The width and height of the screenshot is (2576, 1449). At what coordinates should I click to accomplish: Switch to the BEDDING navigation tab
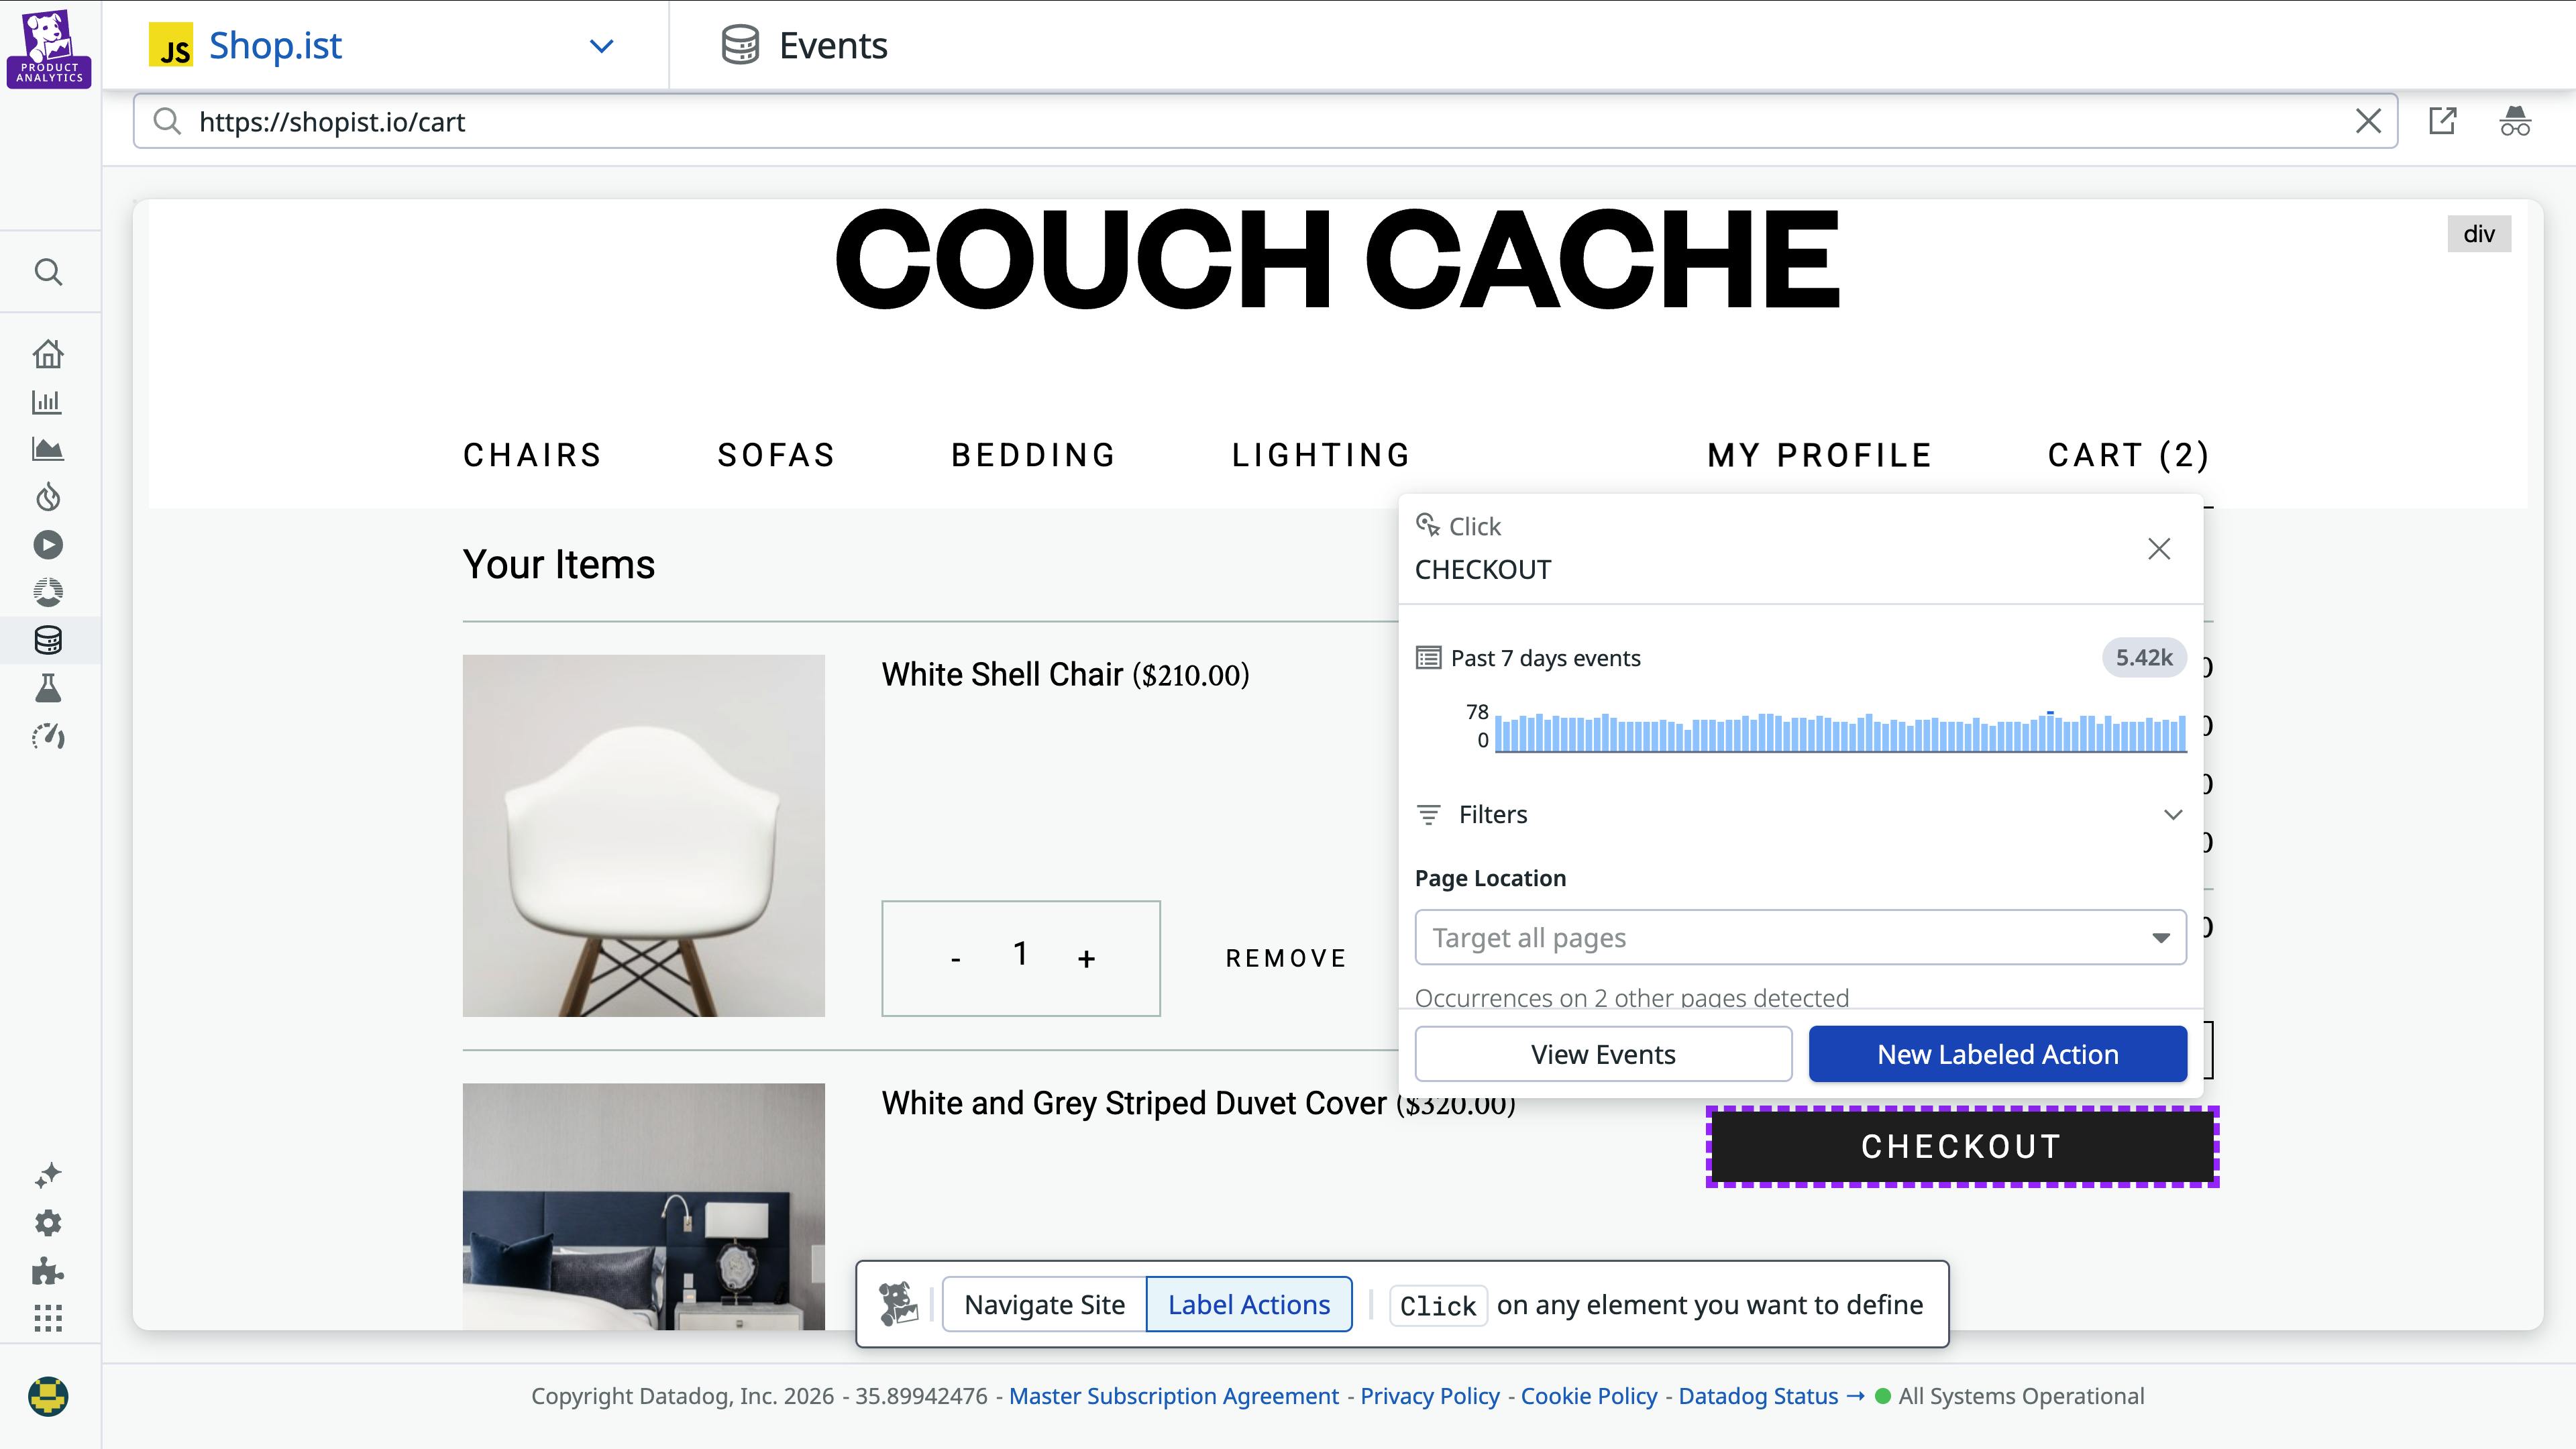point(1033,455)
